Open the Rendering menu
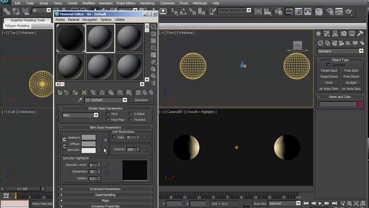This screenshot has width=369, height=208. click(x=147, y=3)
